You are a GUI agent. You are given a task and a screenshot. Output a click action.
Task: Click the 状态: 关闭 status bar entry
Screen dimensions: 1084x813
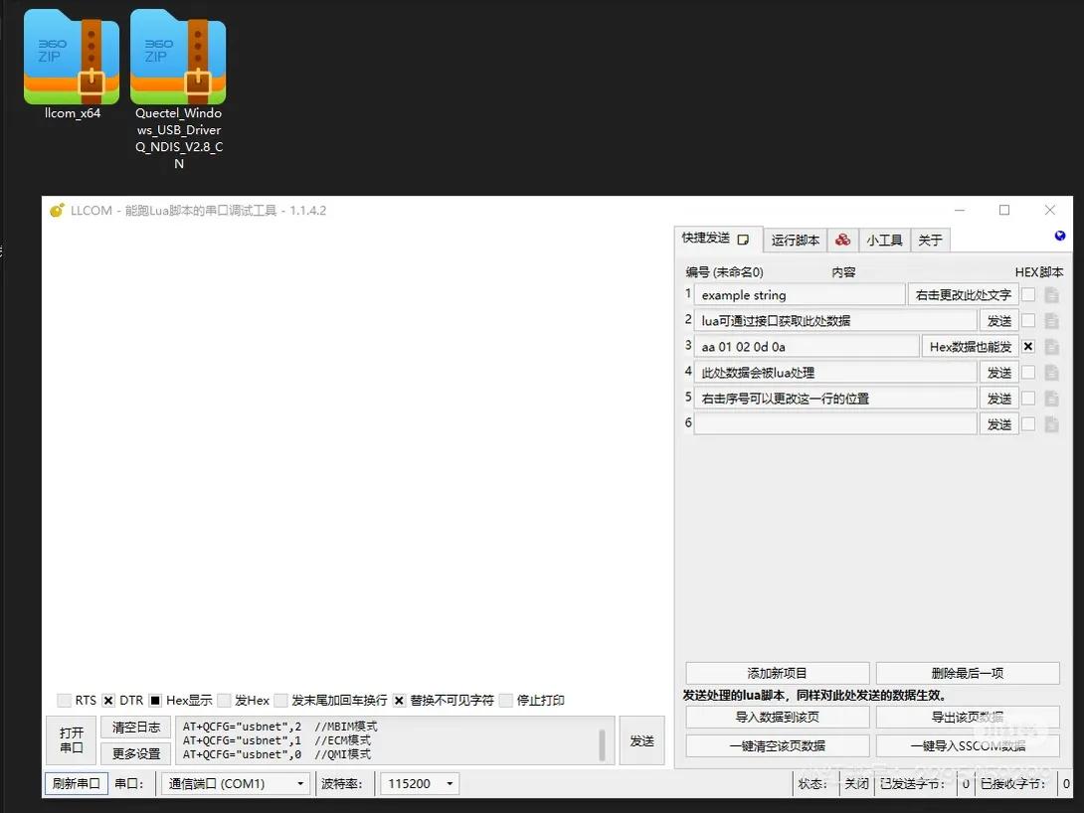833,784
